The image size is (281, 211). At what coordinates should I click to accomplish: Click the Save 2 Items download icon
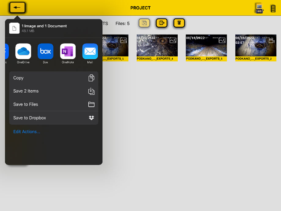click(91, 91)
